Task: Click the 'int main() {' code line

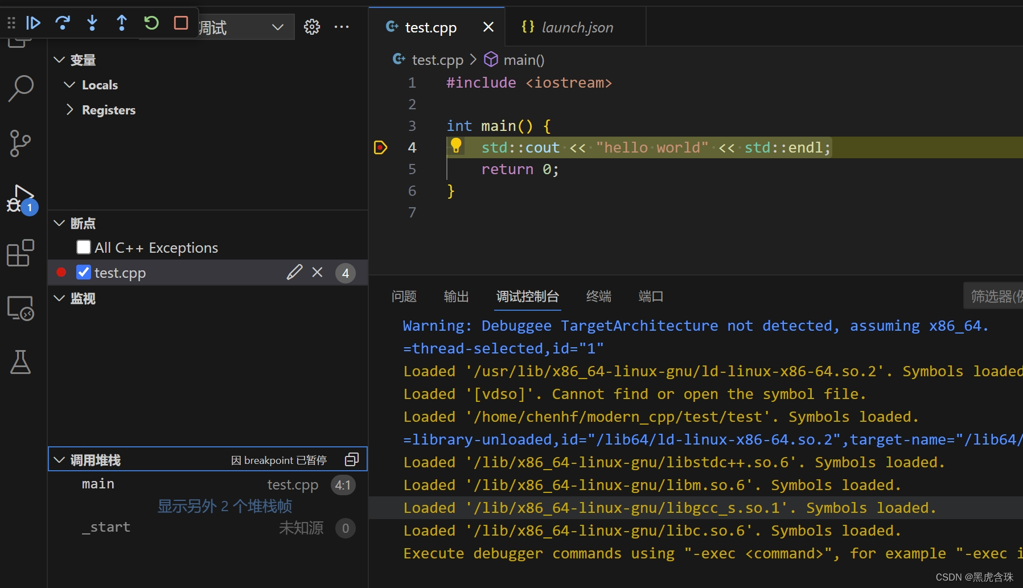Action: (x=499, y=126)
